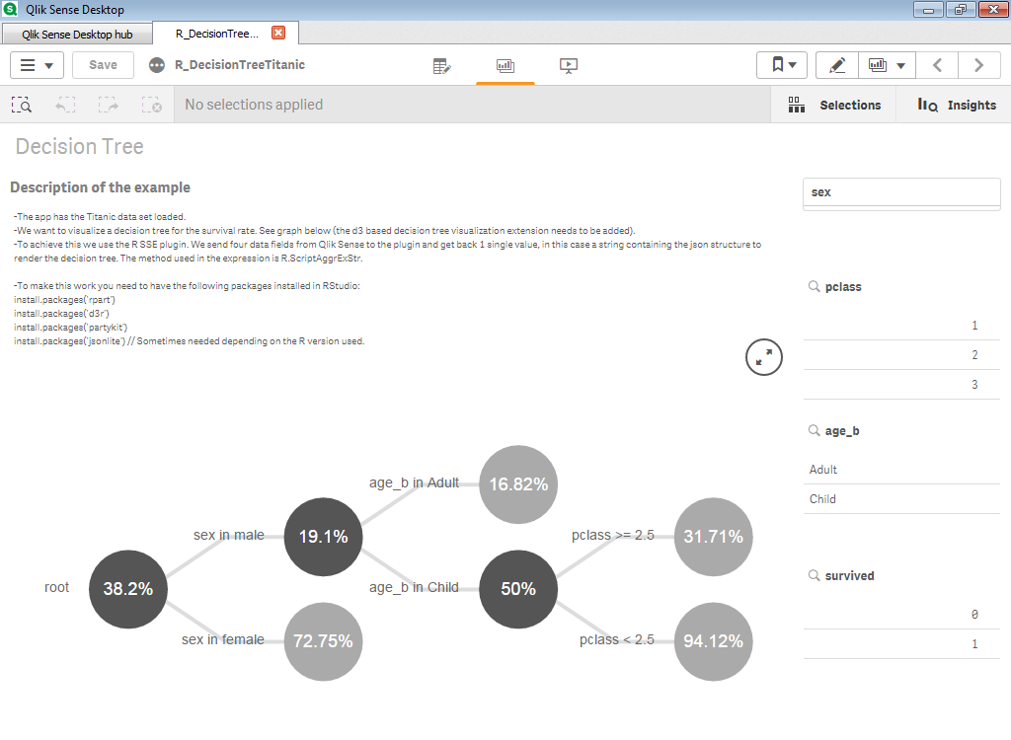Search within the pclass filter magnifier
Viewport: 1011px width, 740px height.
814,287
